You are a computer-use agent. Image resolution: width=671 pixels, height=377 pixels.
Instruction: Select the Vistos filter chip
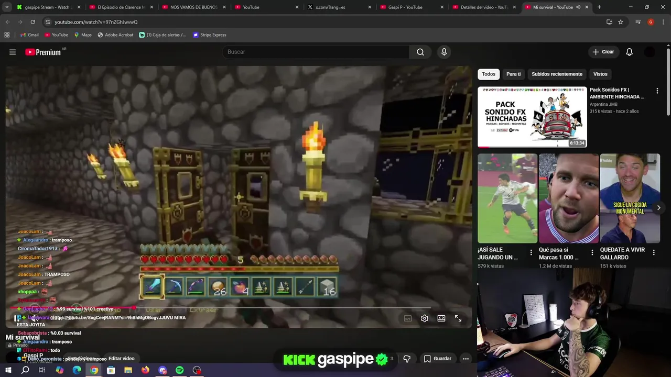coord(600,74)
